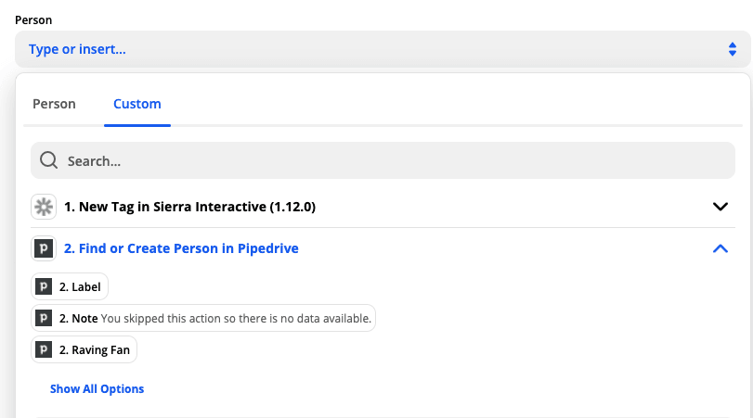Click the Type or insert field
Viewport: 753px width, 418px height.
tap(371, 49)
